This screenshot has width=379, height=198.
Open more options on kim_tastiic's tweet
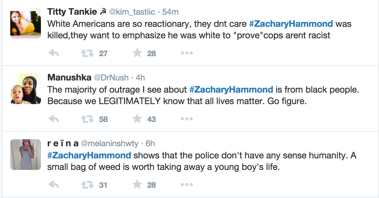point(187,53)
